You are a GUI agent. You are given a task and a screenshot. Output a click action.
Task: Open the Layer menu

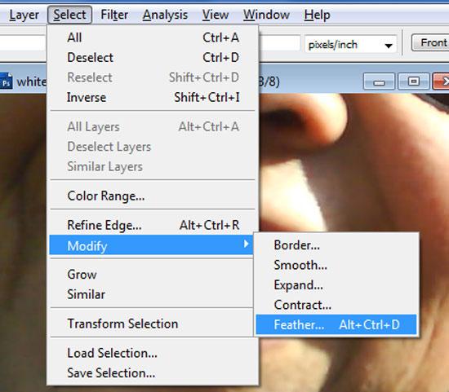point(24,15)
